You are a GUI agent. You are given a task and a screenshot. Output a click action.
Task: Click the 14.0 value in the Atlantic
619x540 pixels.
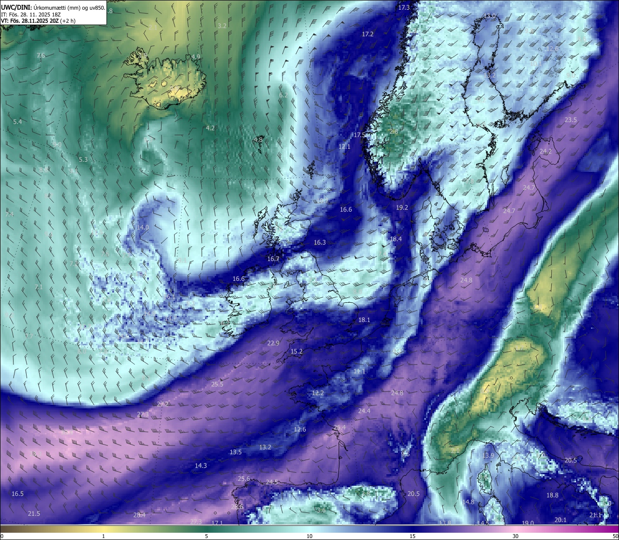coord(143,227)
